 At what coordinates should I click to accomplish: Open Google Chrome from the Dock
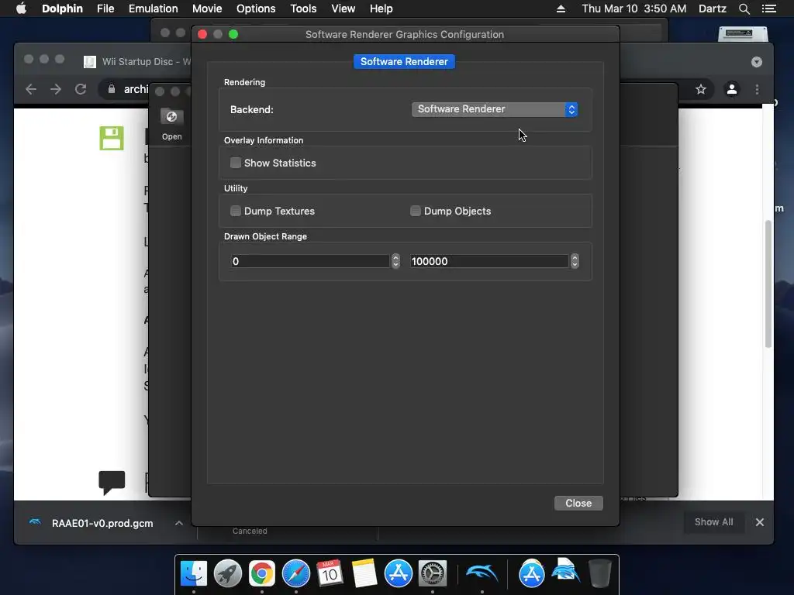pos(262,573)
